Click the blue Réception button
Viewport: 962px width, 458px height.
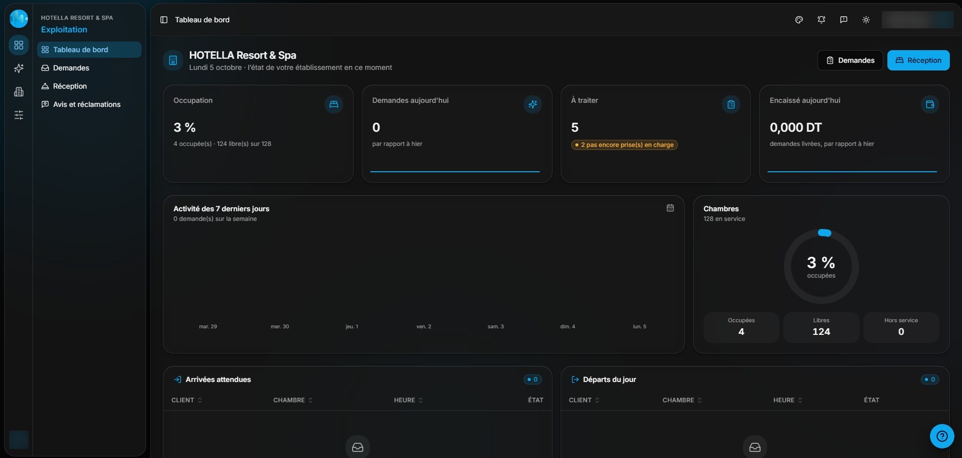pyautogui.click(x=918, y=60)
